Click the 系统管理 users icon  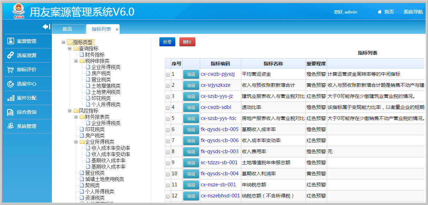point(11,126)
